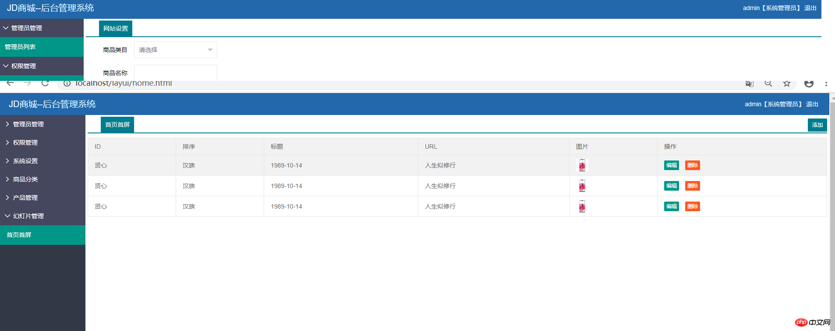Click the 图片 column header
This screenshot has width=835, height=331.
coord(613,146)
